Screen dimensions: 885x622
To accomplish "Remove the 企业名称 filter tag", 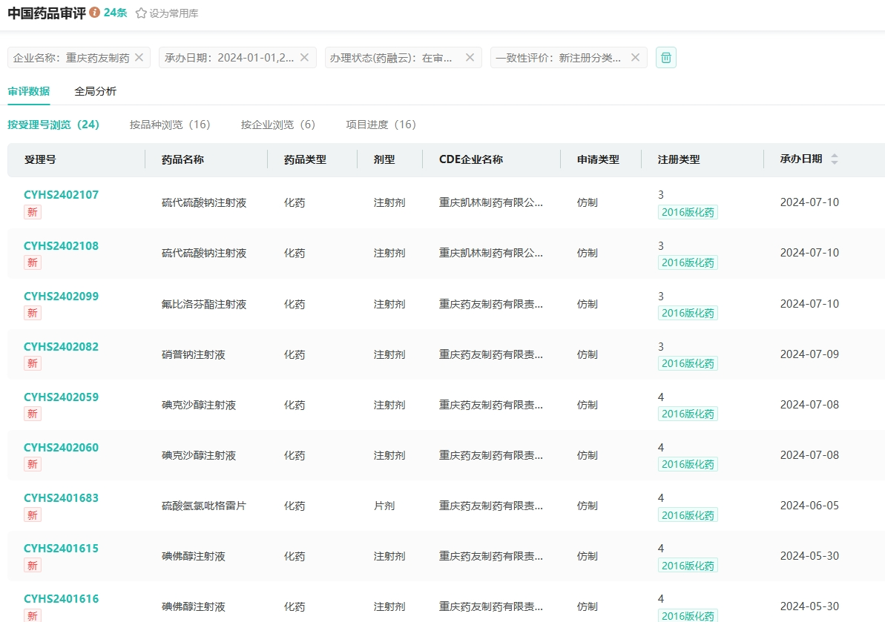I will (139, 57).
